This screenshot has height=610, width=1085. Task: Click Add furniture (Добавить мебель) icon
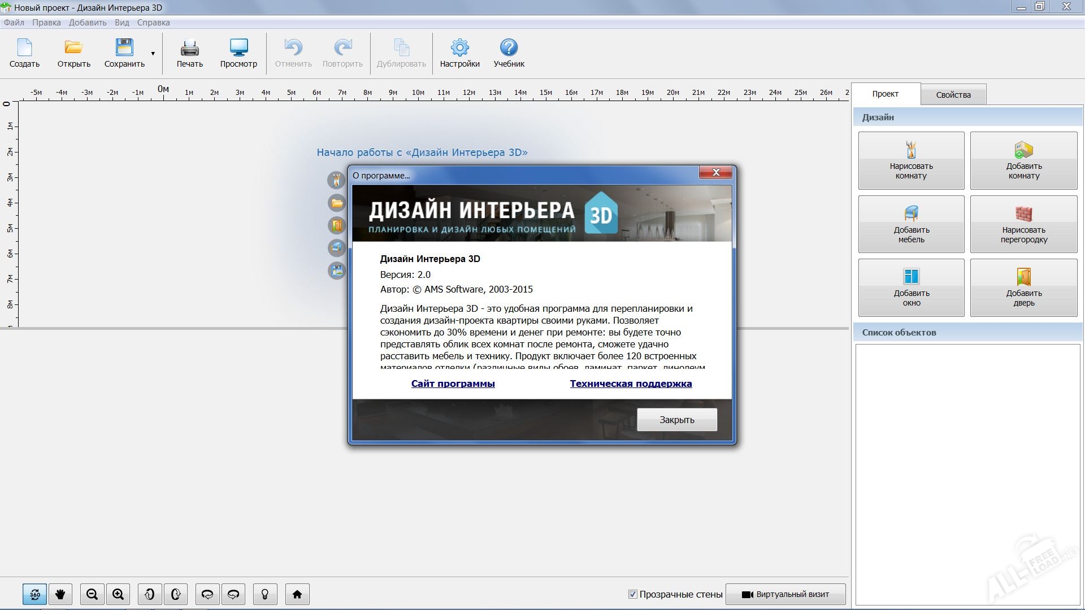(x=911, y=213)
